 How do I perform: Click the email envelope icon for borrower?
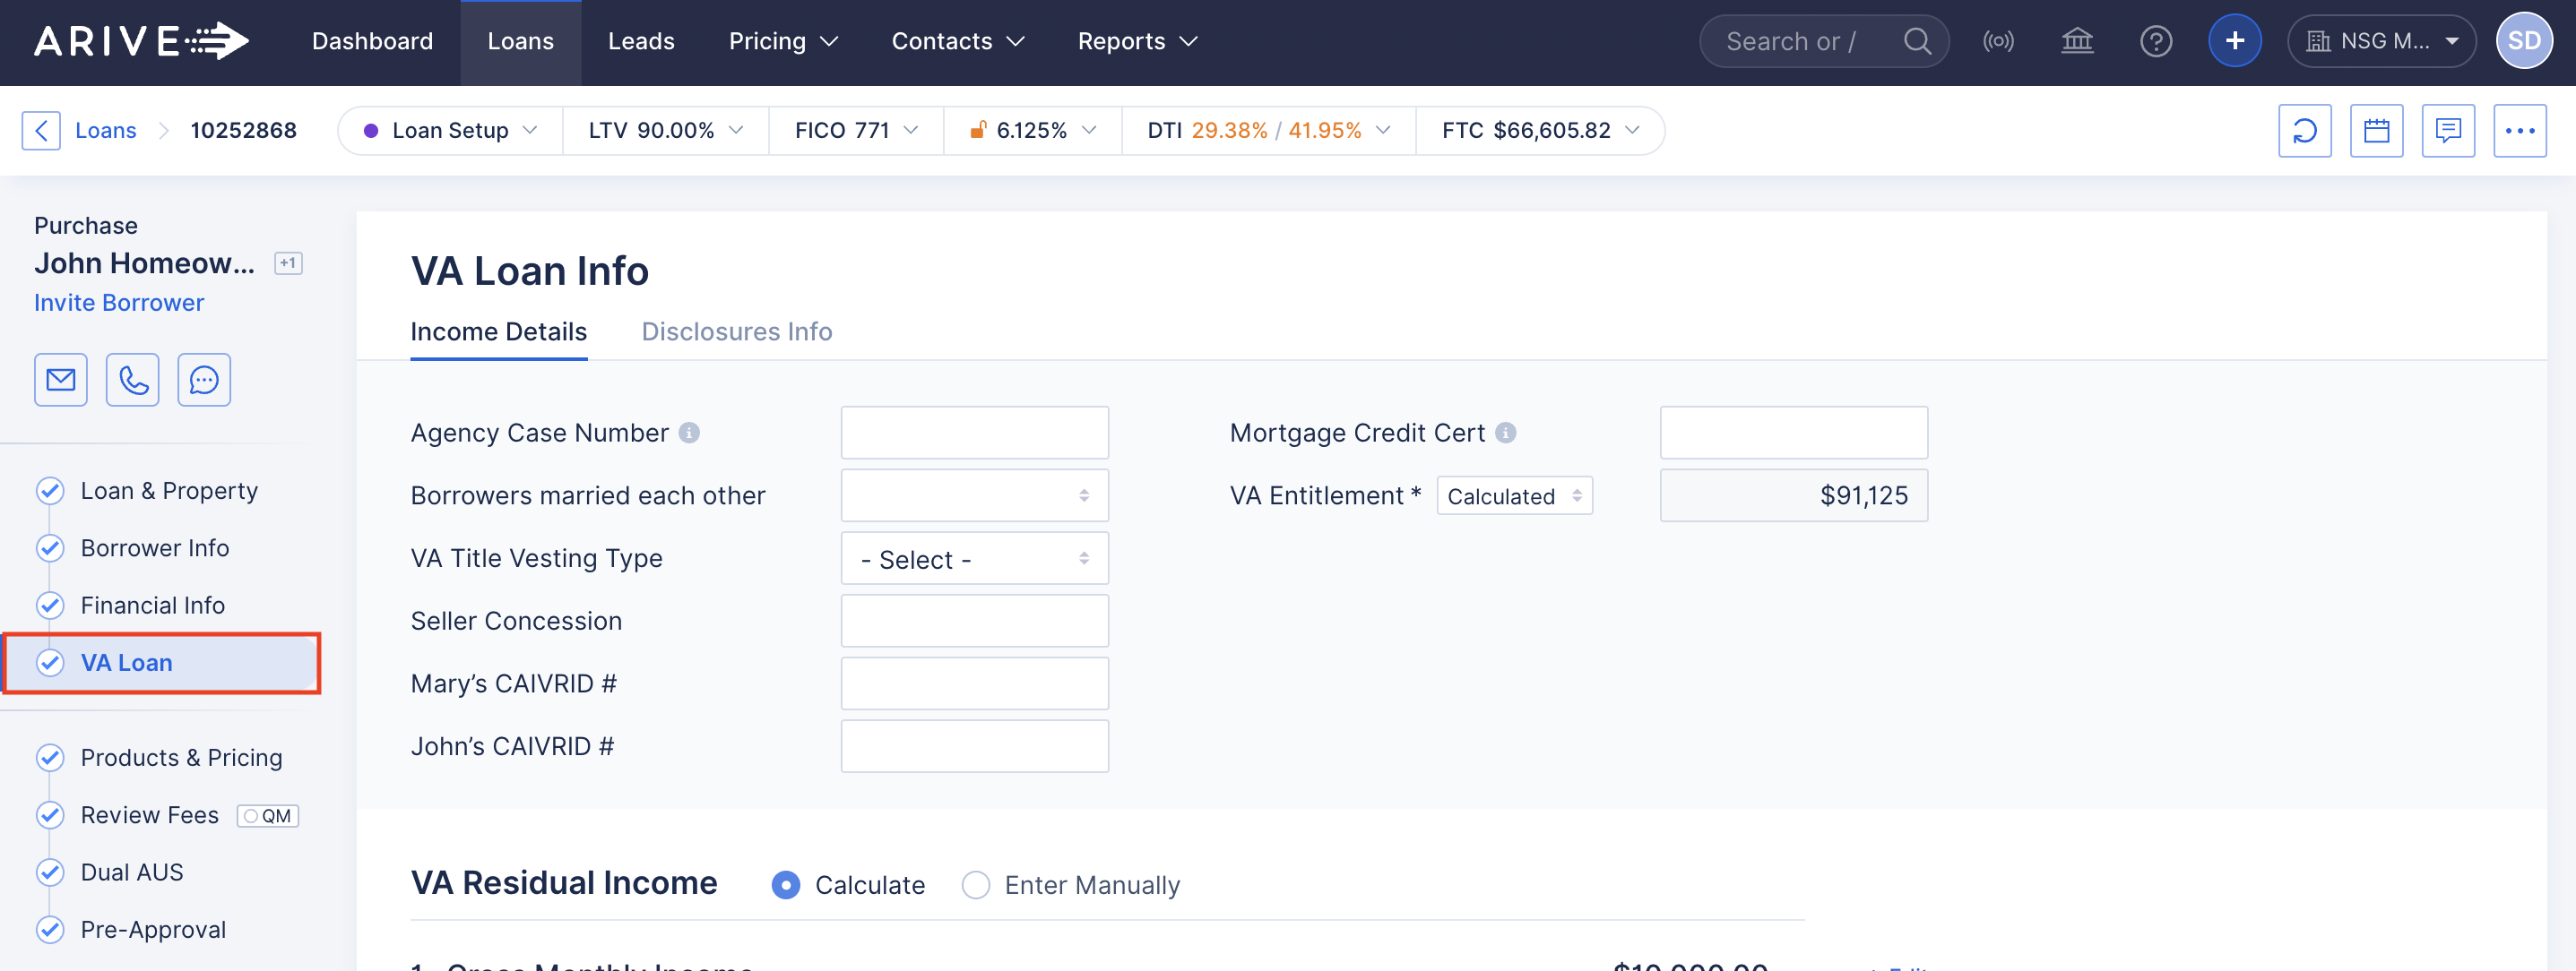61,380
